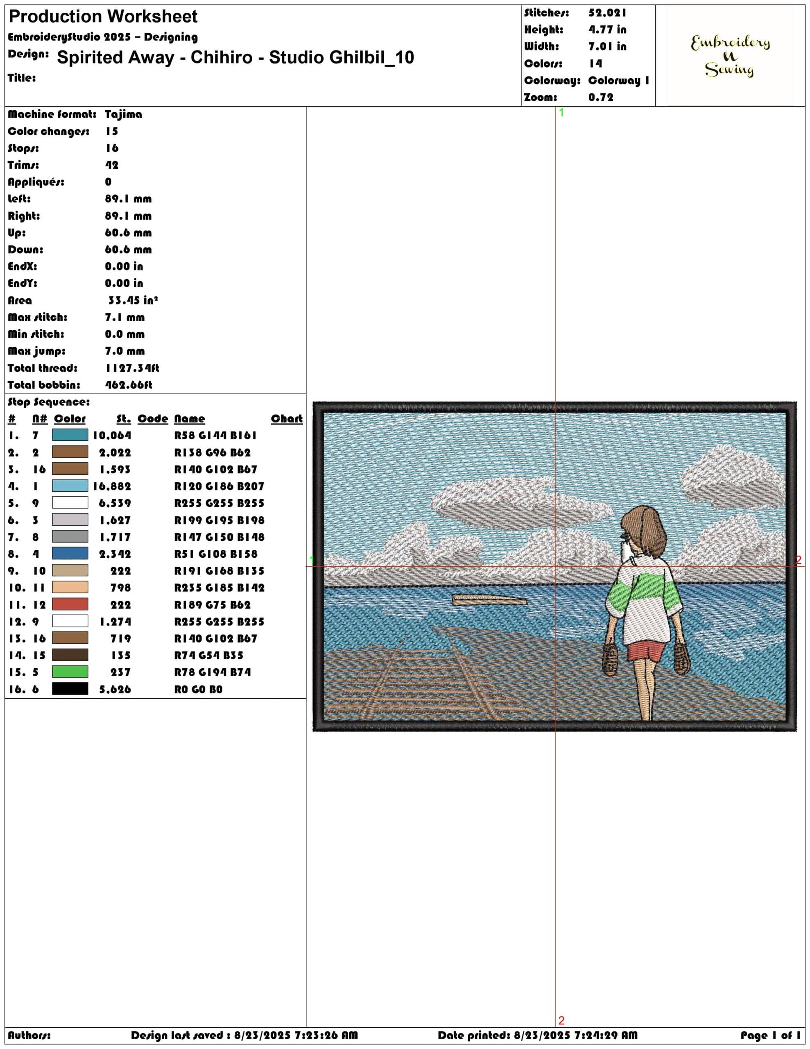Click the "Name" column header
810x1049 pixels.
point(189,419)
